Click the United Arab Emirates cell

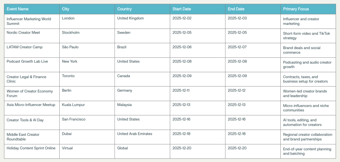(135, 134)
